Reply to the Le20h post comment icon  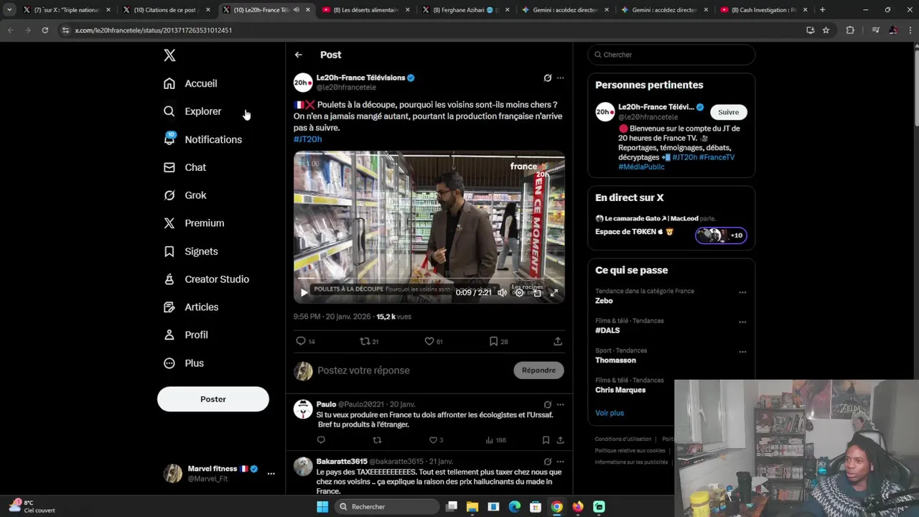point(301,341)
